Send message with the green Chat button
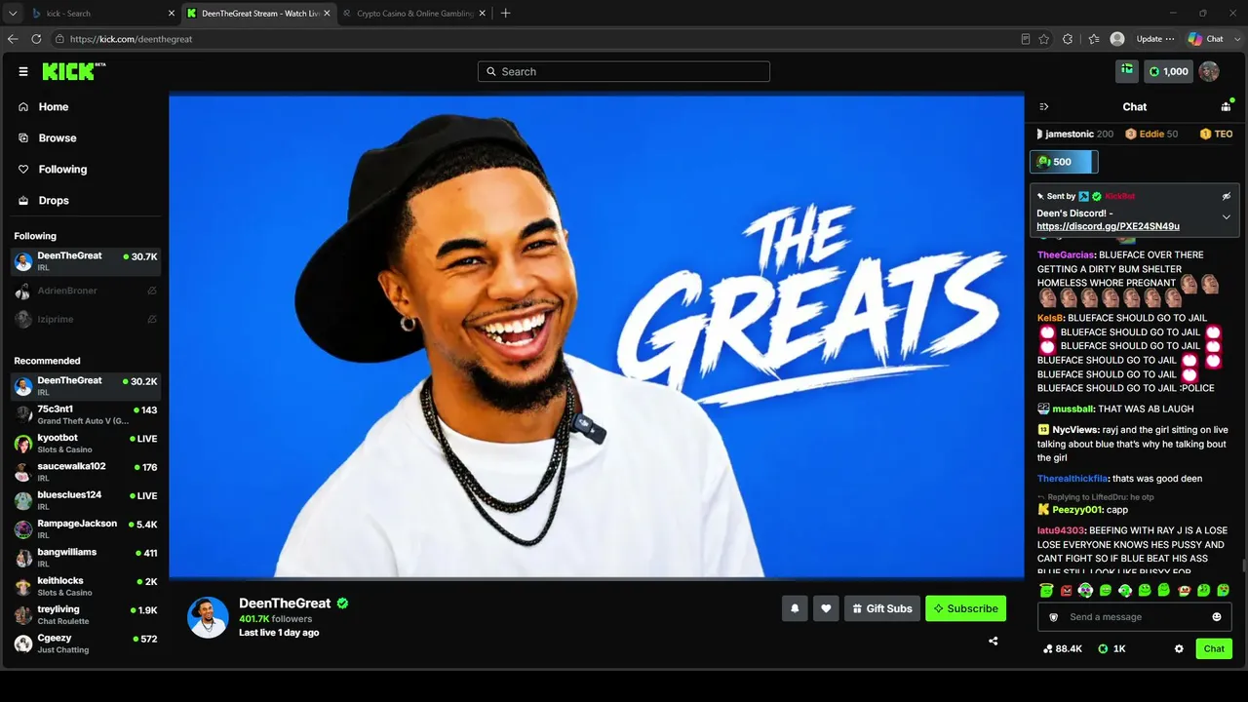Viewport: 1248px width, 702px height. (1214, 648)
